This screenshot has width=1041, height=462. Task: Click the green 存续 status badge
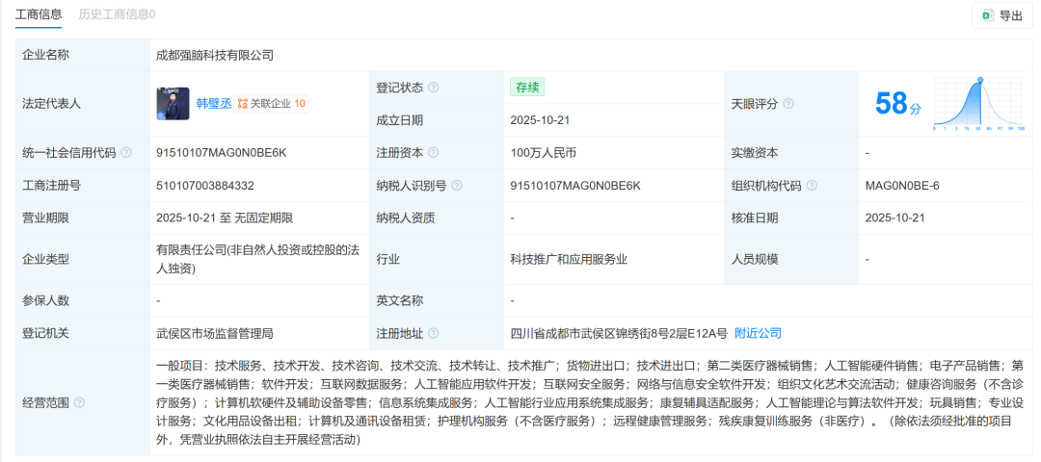pyautogui.click(x=527, y=87)
